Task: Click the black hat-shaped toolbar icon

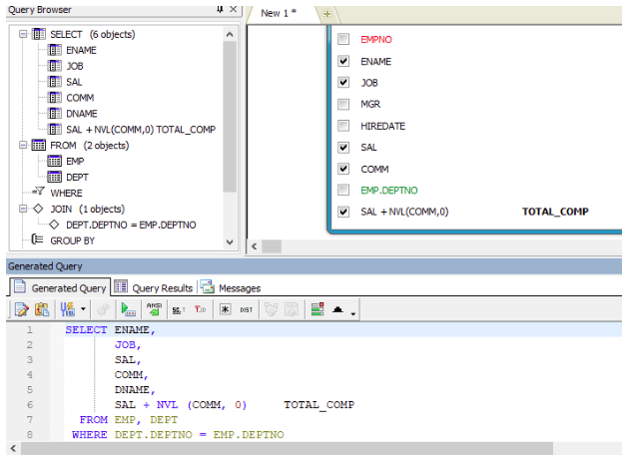Action: 337,309
